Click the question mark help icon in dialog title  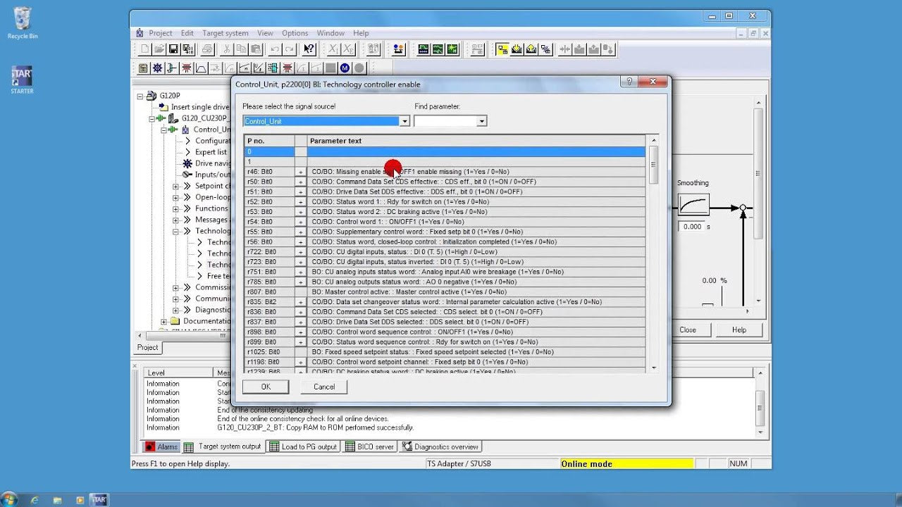click(x=629, y=82)
